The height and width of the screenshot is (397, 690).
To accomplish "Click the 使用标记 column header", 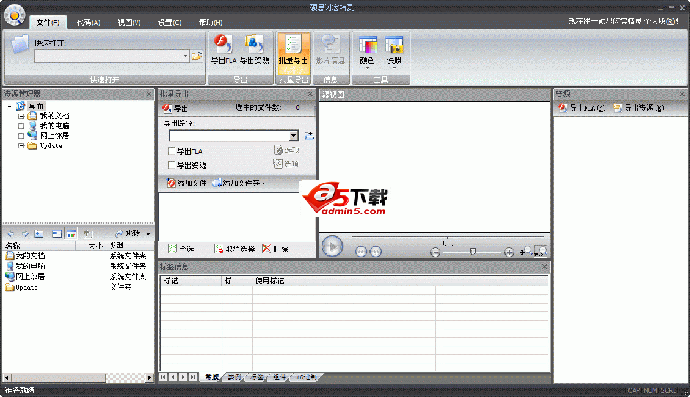I will 344,281.
